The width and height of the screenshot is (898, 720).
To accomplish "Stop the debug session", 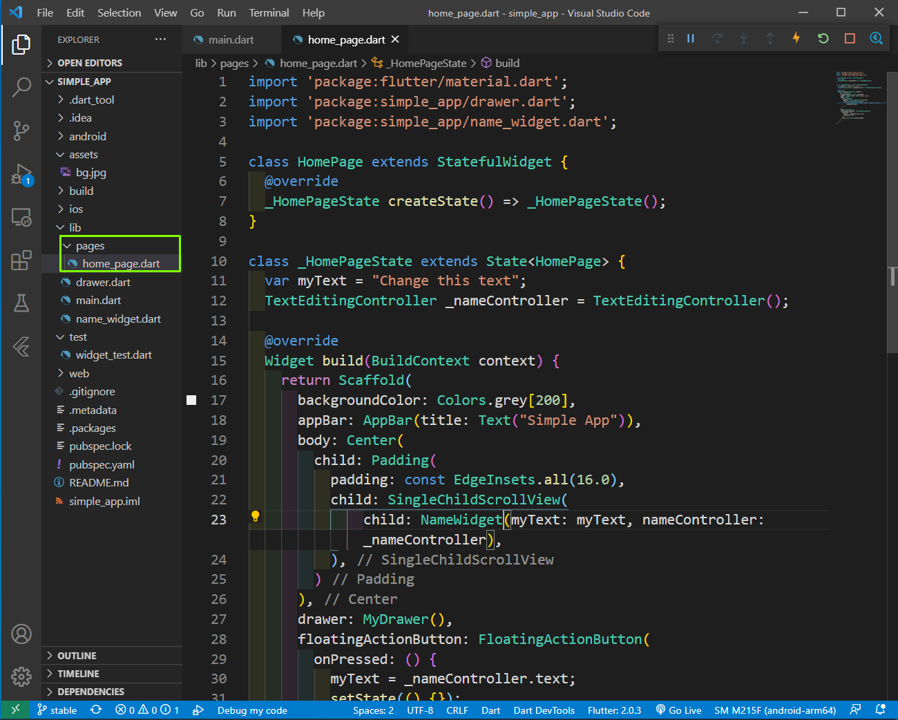I will coord(850,39).
